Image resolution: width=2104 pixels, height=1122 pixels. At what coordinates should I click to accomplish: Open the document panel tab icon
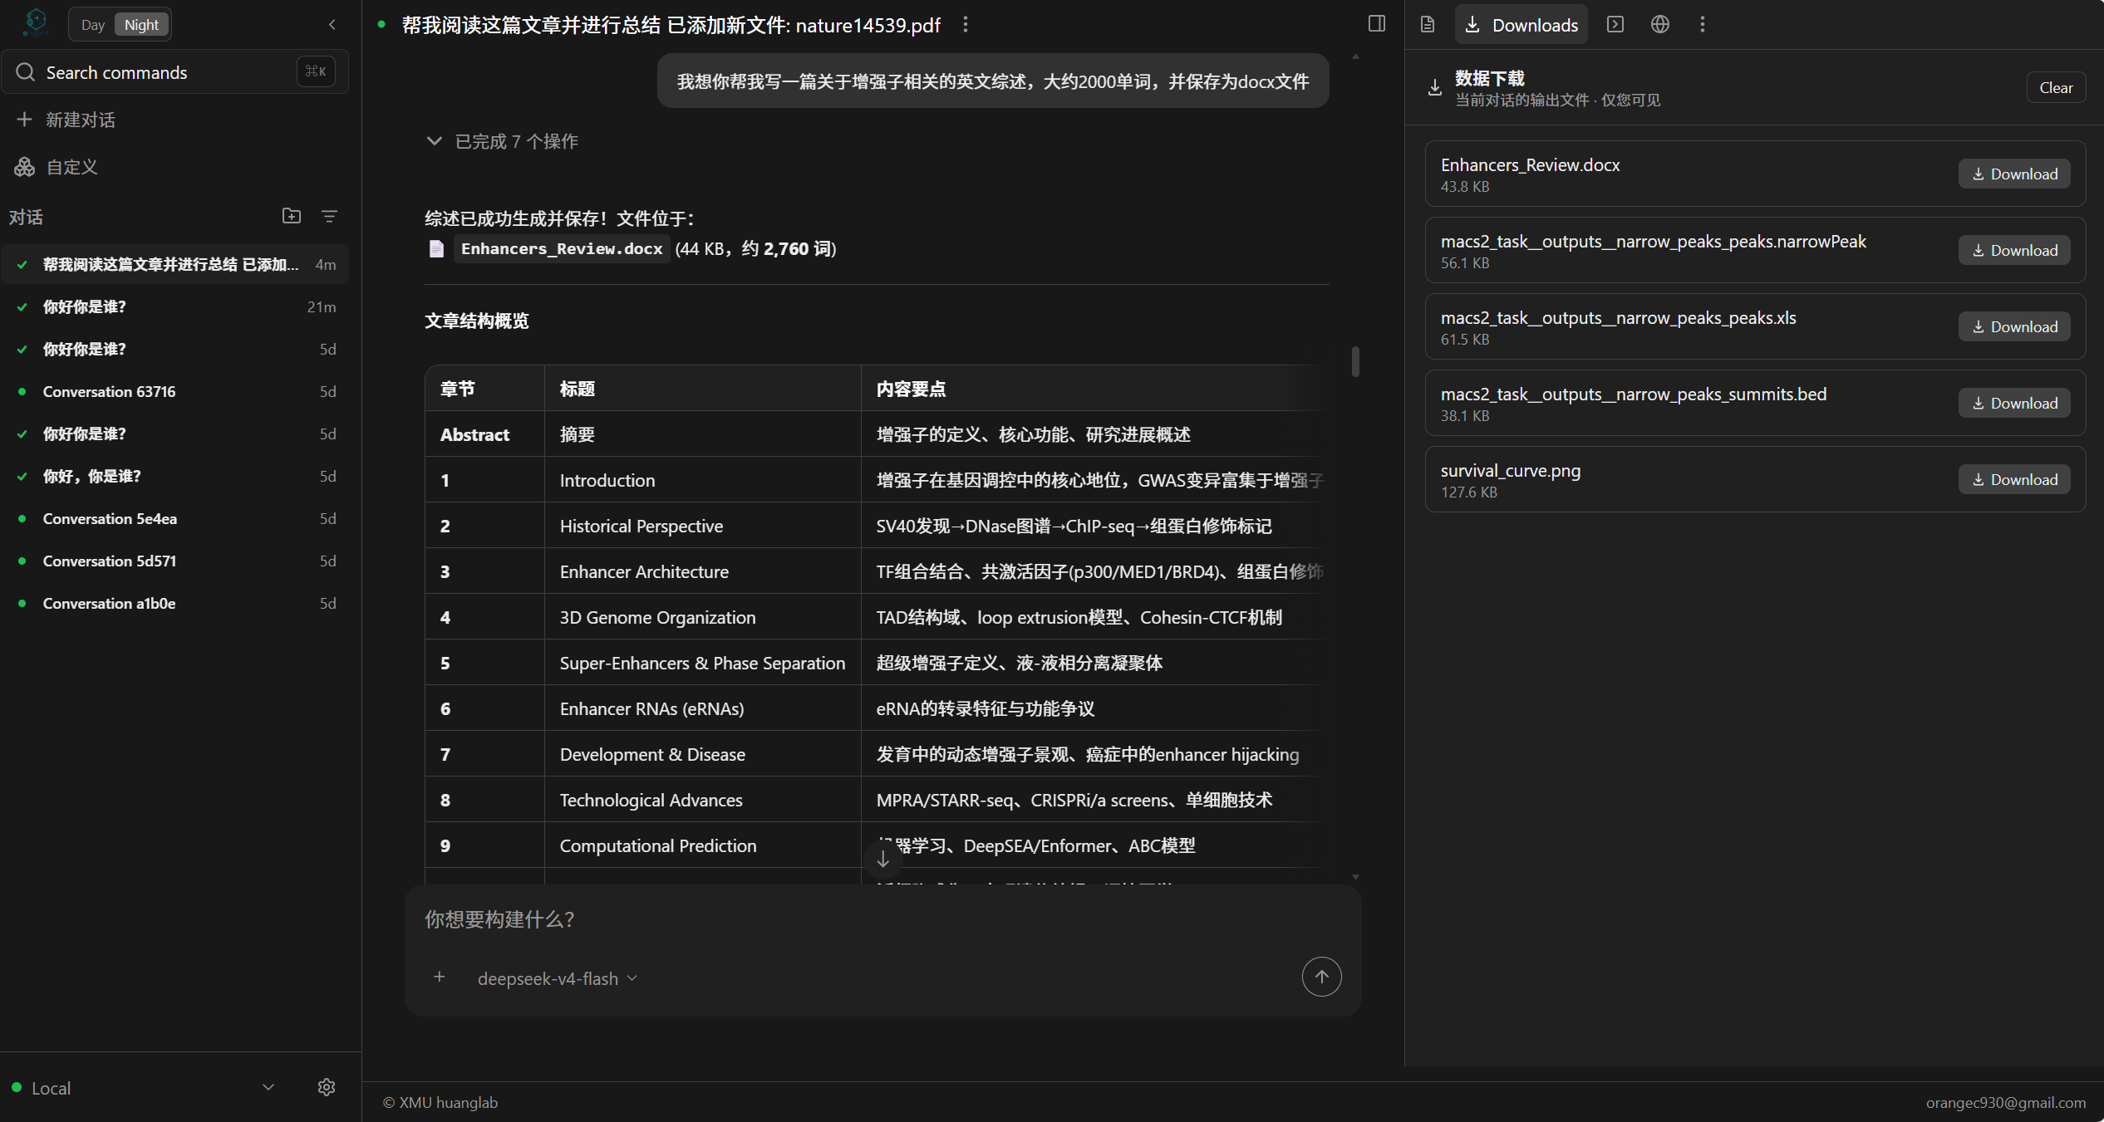point(1428,24)
